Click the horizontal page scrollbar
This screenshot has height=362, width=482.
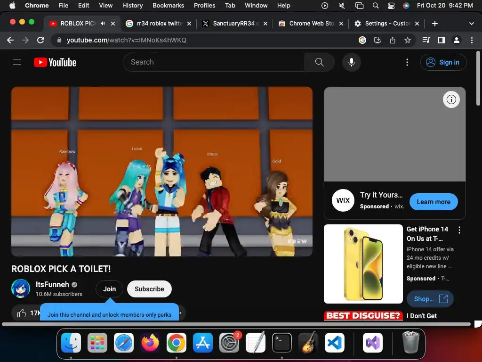pos(236,324)
